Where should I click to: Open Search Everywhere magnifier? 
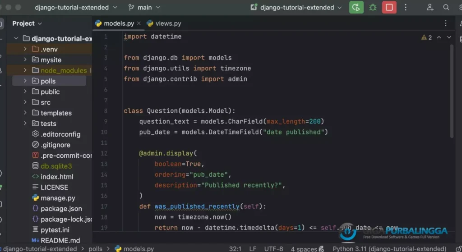pos(446,7)
